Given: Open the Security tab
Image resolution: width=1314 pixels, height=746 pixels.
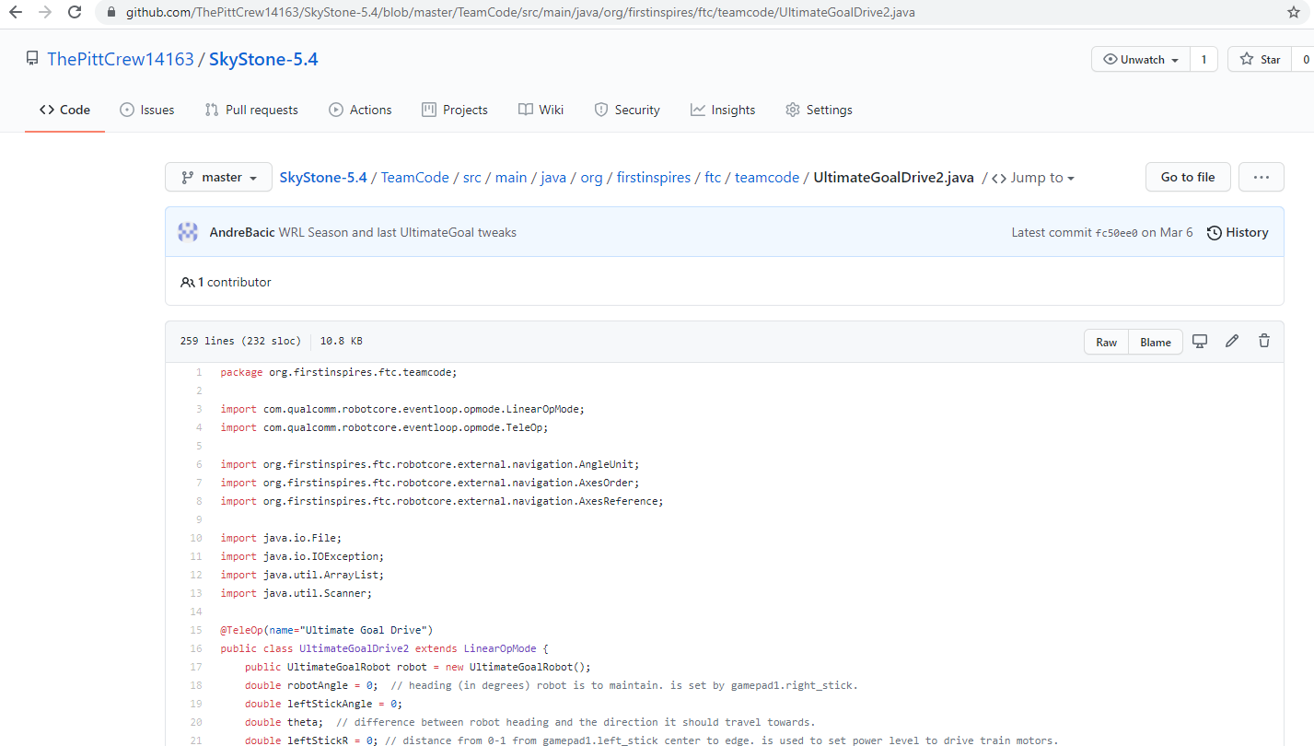Looking at the screenshot, I should point(627,110).
